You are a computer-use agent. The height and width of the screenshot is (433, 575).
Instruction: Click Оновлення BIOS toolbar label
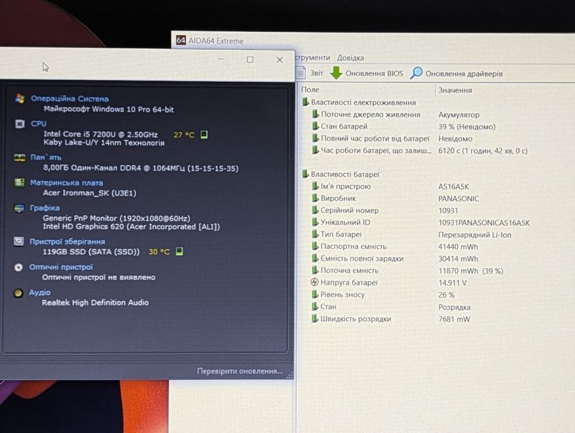coord(374,74)
